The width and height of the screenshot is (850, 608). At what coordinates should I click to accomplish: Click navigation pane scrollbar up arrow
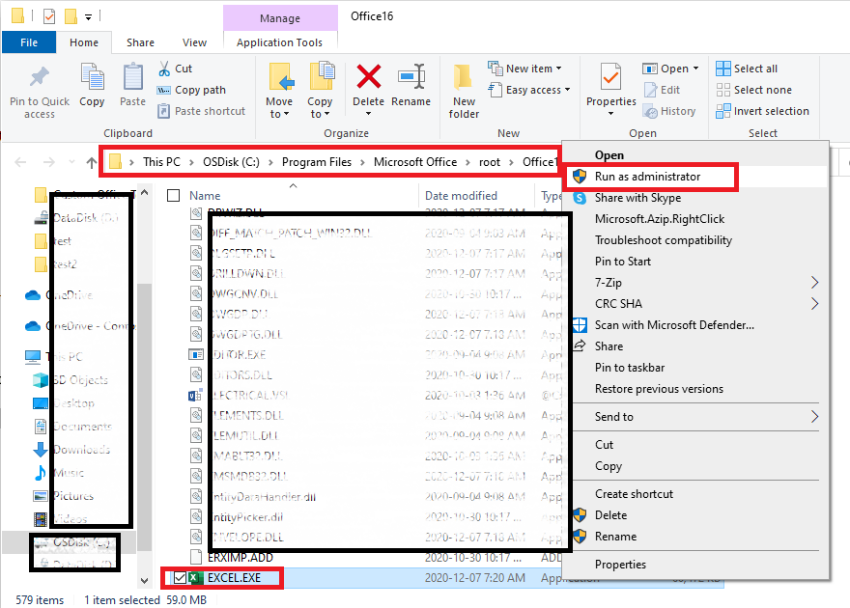[x=144, y=192]
